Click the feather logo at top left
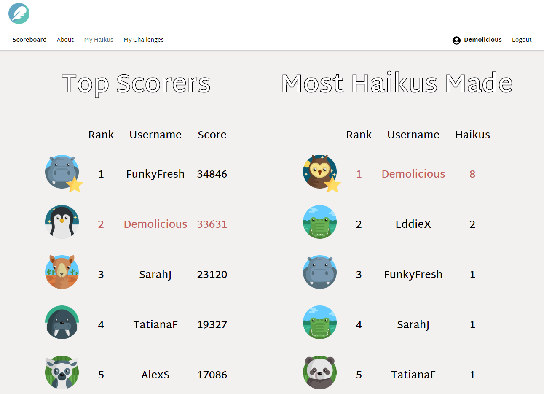This screenshot has height=394, width=544. pos(18,13)
